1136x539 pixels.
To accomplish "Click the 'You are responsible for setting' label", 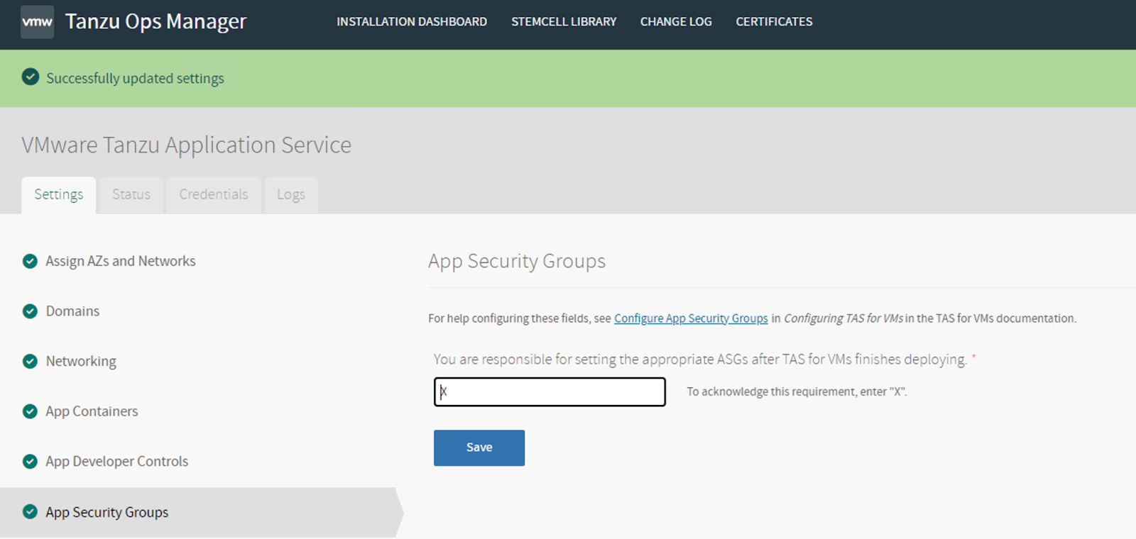I will click(700, 360).
